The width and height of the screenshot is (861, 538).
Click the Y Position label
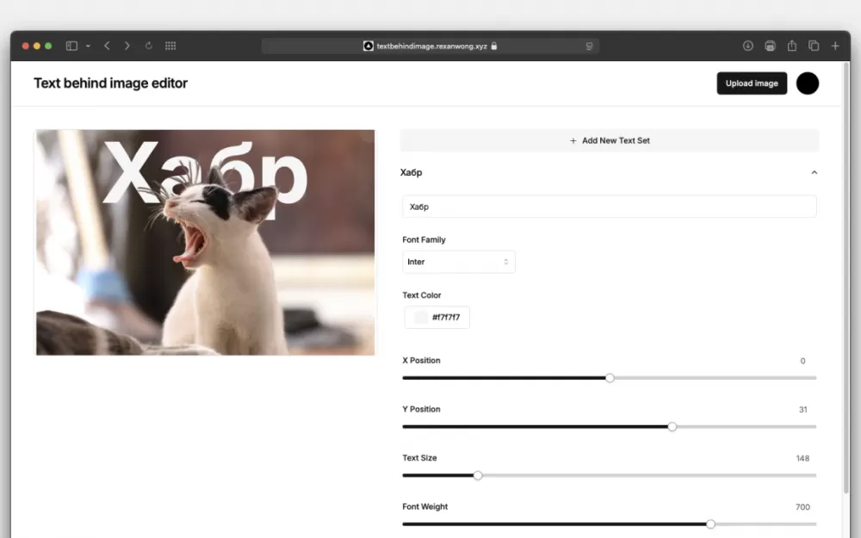421,410
